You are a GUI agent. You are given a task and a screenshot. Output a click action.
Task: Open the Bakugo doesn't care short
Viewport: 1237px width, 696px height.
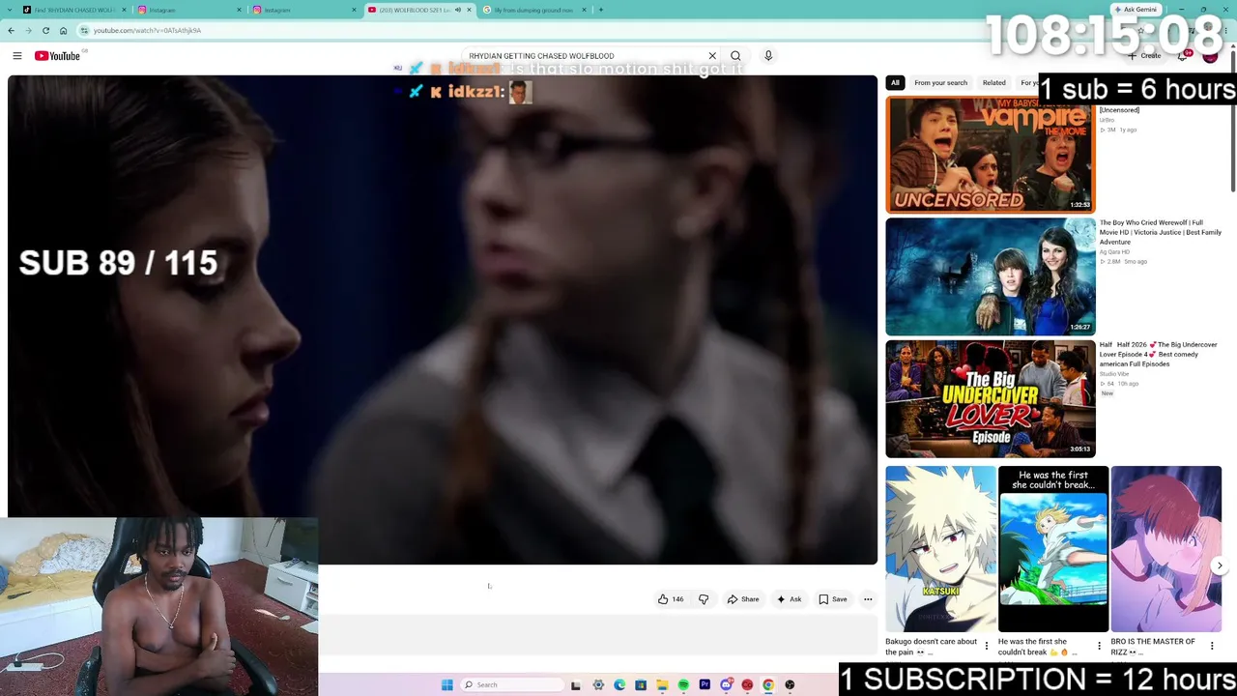pyautogui.click(x=940, y=549)
